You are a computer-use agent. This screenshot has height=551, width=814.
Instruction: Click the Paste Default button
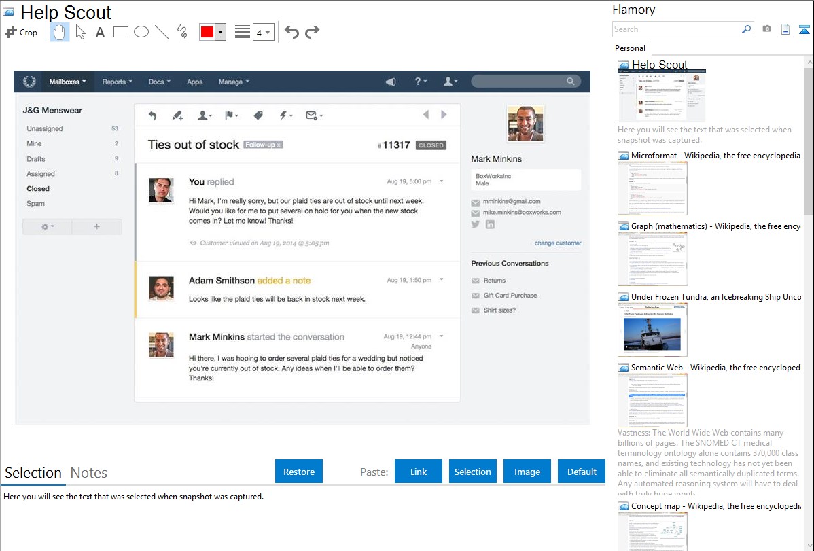(582, 472)
